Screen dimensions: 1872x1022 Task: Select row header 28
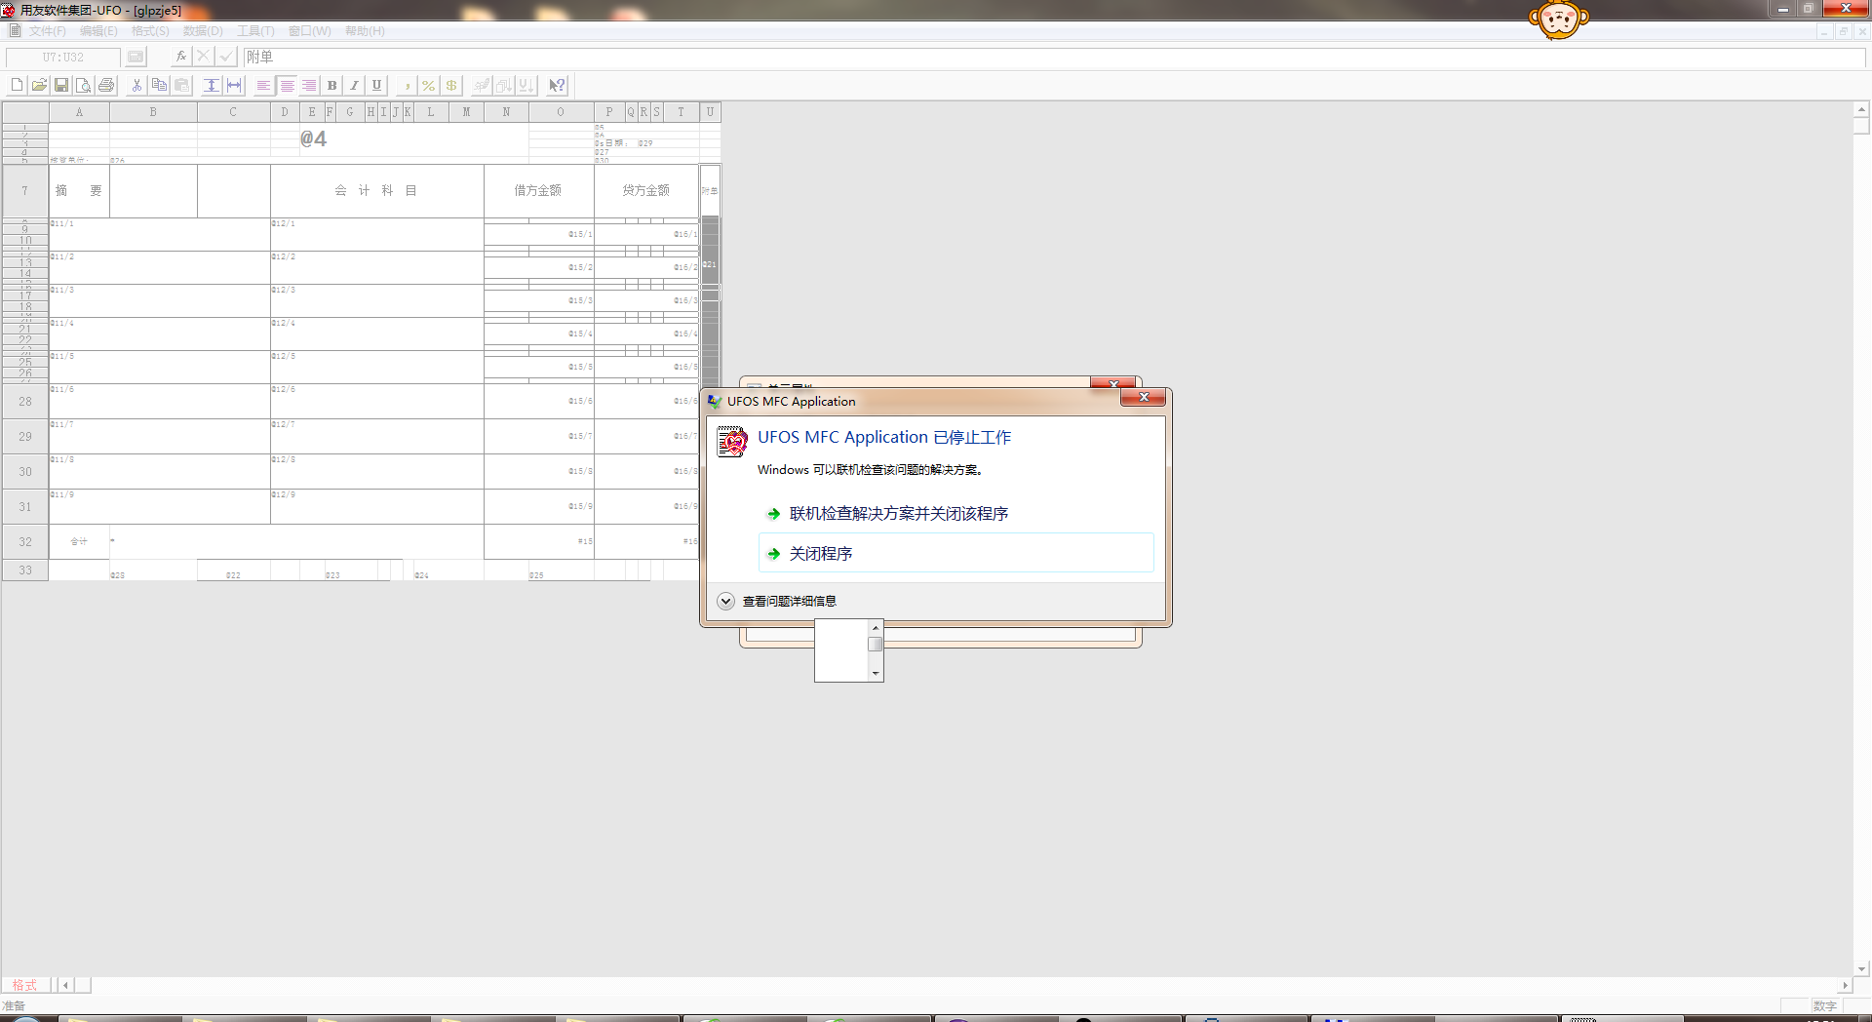(25, 401)
